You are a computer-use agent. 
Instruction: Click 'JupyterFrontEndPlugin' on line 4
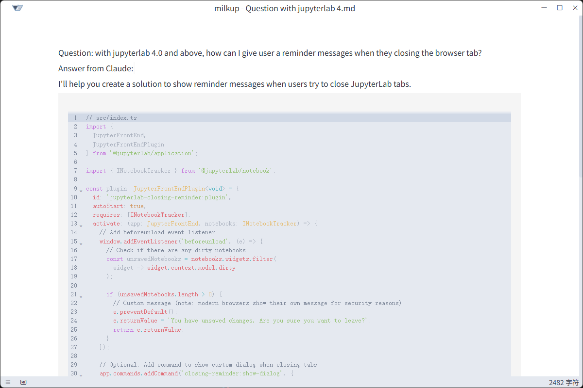(128, 144)
